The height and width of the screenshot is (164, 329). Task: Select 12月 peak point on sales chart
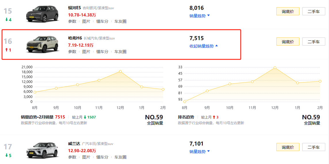[x=120, y=71]
